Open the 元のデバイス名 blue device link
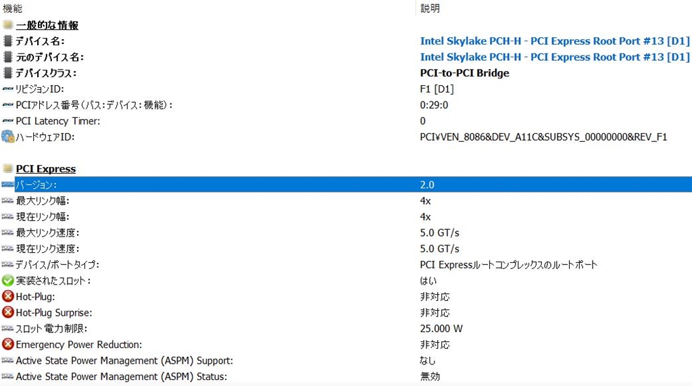The width and height of the screenshot is (692, 386). pos(554,57)
